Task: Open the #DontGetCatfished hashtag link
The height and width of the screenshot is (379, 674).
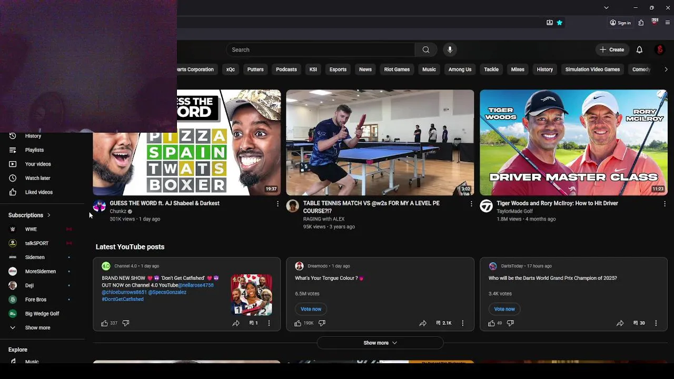Action: click(123, 299)
